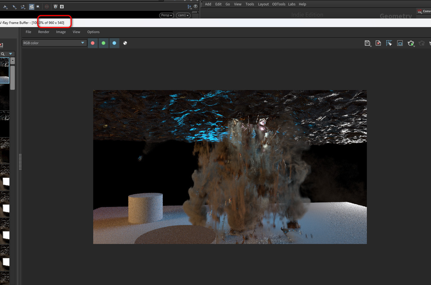The width and height of the screenshot is (431, 285).
Task: Open the VFB Render menu
Action: [x=44, y=32]
